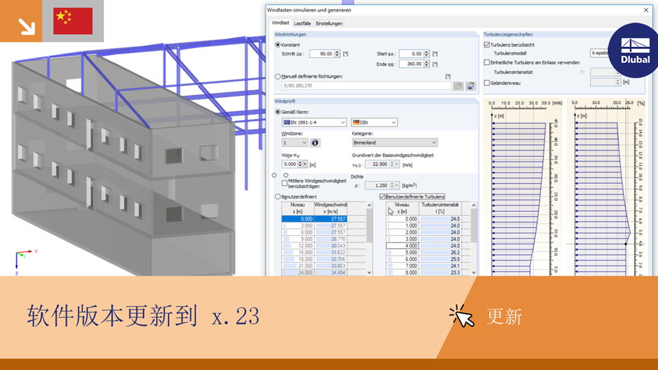The width and height of the screenshot is (658, 370).
Task: Click the Turbulenzintensität input field
Action: 603,72
